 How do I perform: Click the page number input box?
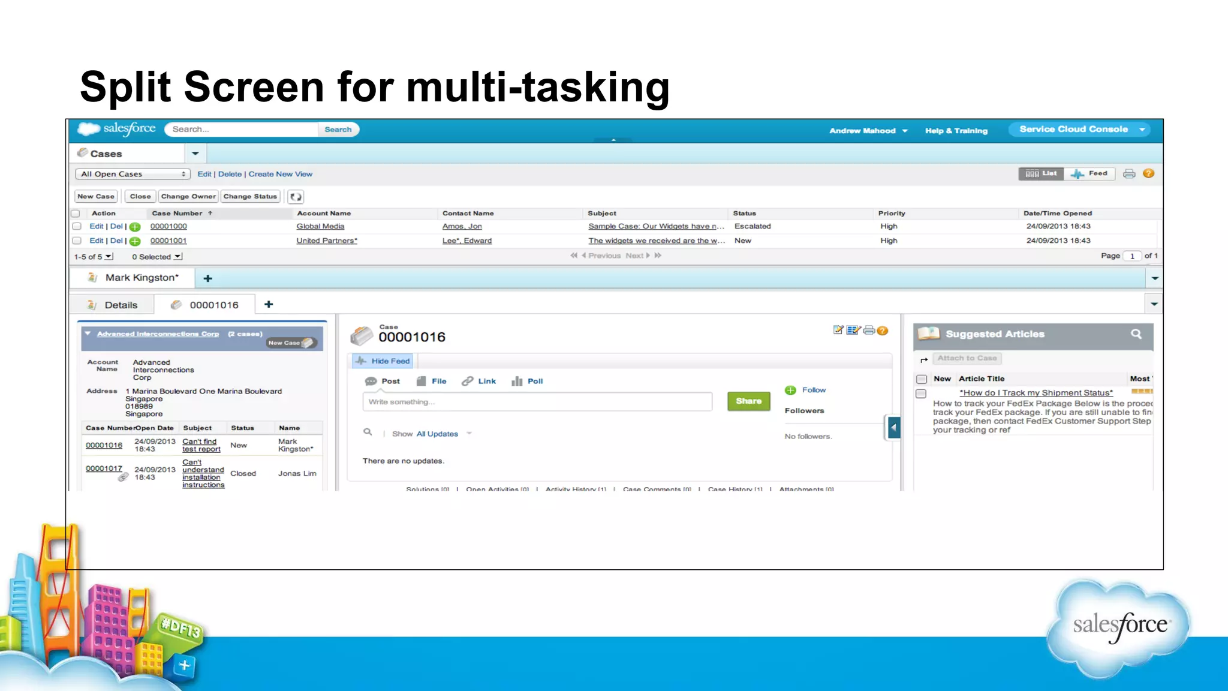(1132, 256)
